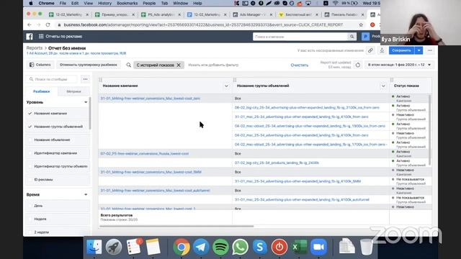Open Trash in the Dock
Image resolution: width=461 pixels, height=259 pixels.
[x=367, y=247]
